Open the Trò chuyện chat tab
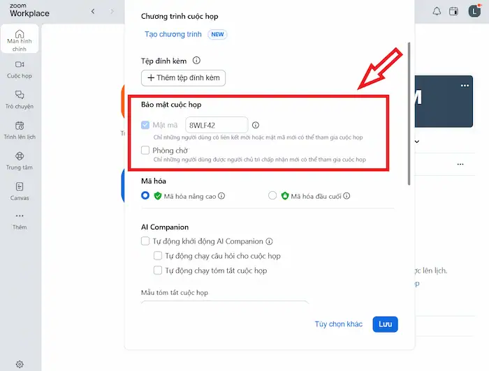This screenshot has height=371, width=489. tap(20, 100)
